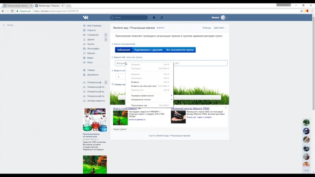Tick the Только члены checkbox

(x=113, y=84)
